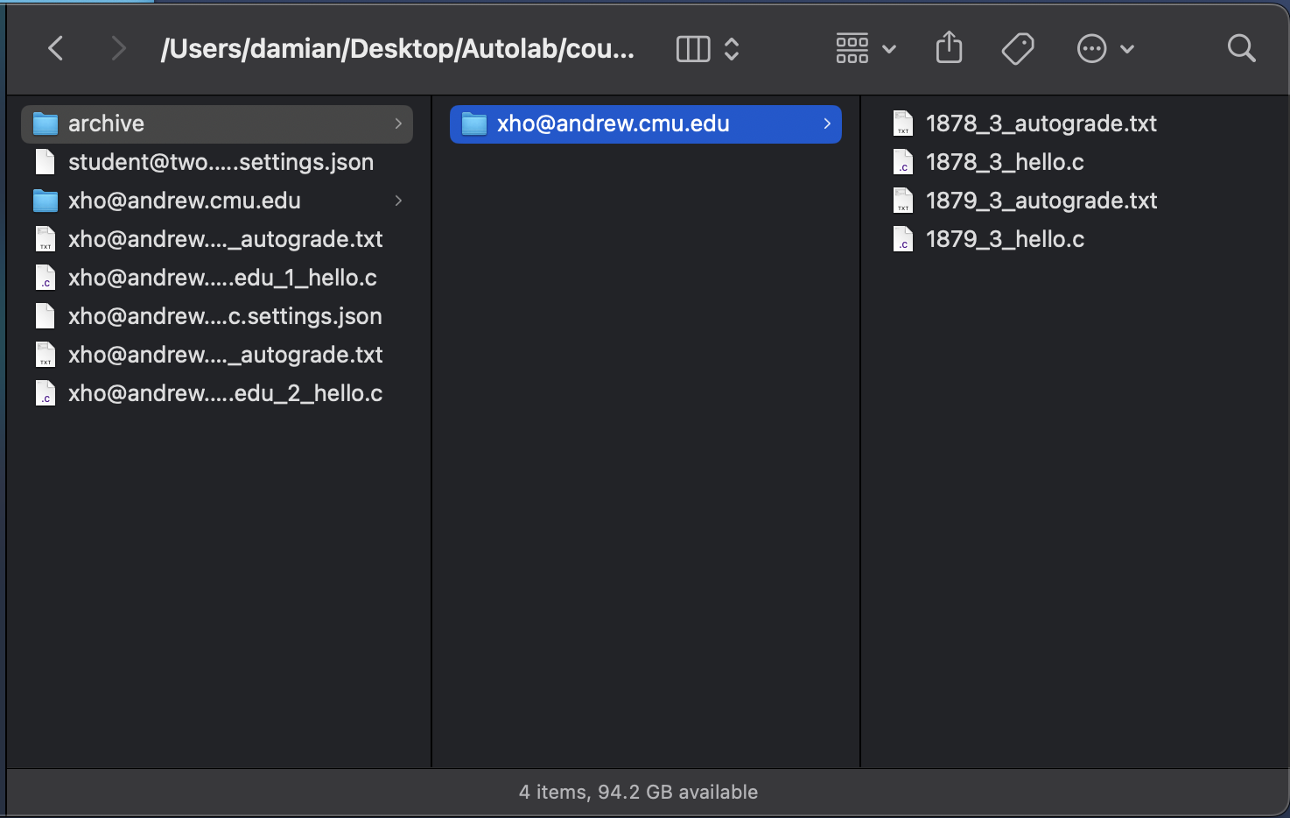
Task: Click the .c file icon next to 1878_3_hello.c
Action: pyautogui.click(x=903, y=161)
